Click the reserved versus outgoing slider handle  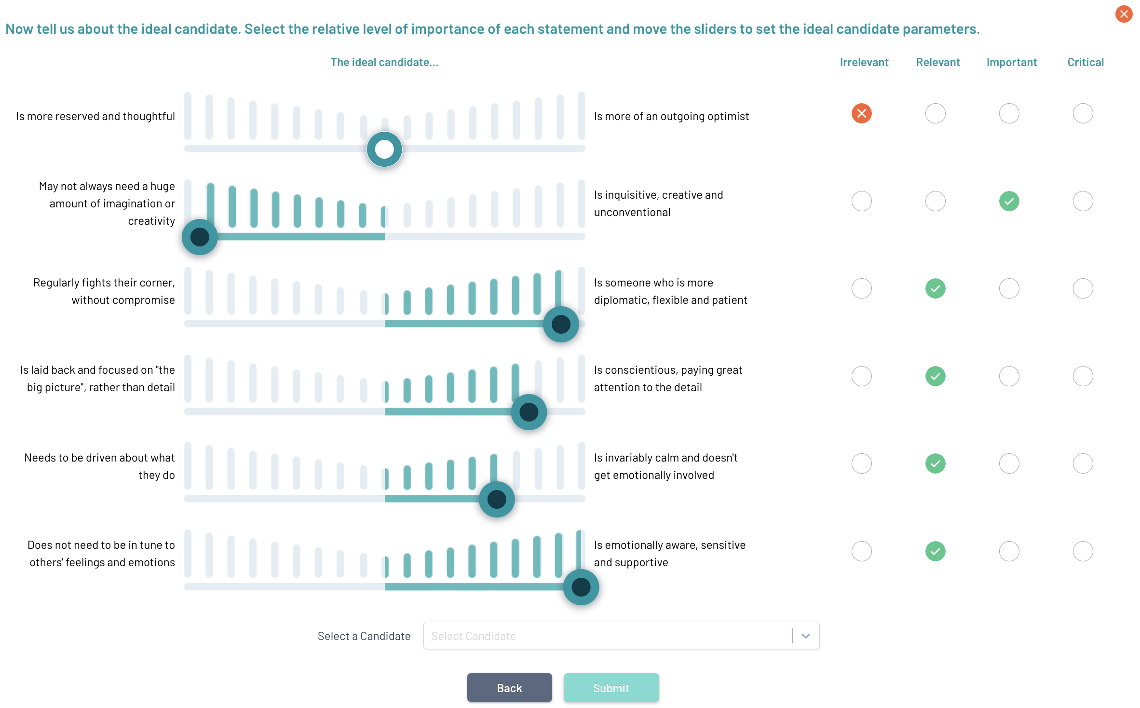[x=384, y=150]
